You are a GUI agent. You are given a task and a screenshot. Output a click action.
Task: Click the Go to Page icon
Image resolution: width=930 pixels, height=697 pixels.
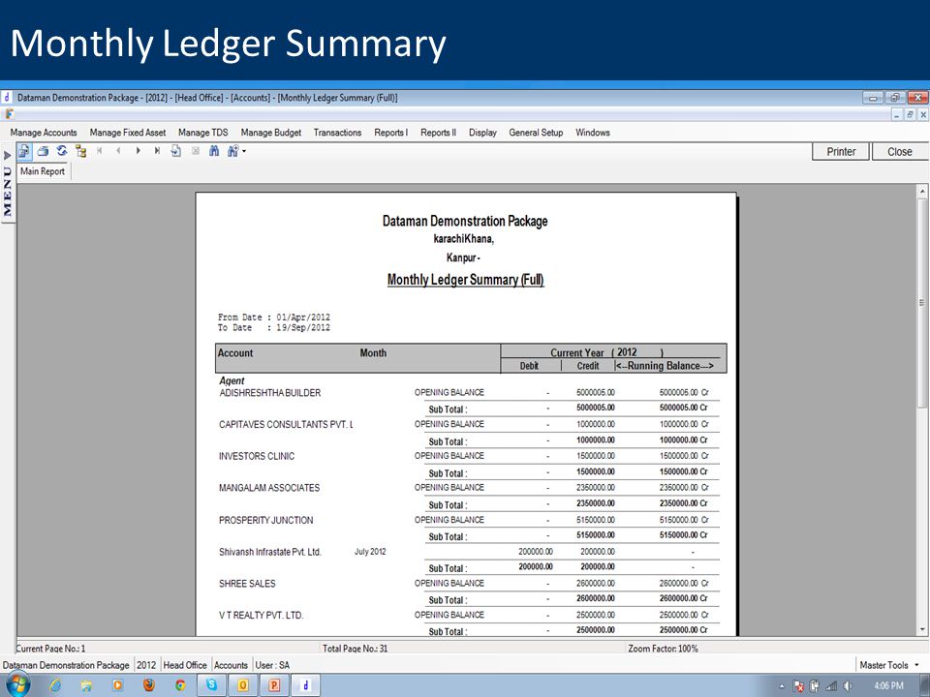[176, 151]
